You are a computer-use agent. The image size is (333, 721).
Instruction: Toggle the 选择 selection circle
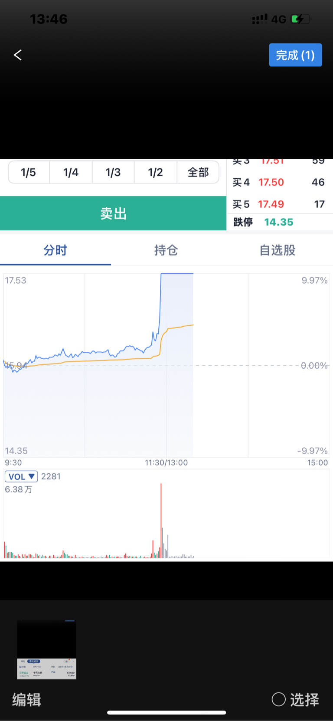pos(278,699)
